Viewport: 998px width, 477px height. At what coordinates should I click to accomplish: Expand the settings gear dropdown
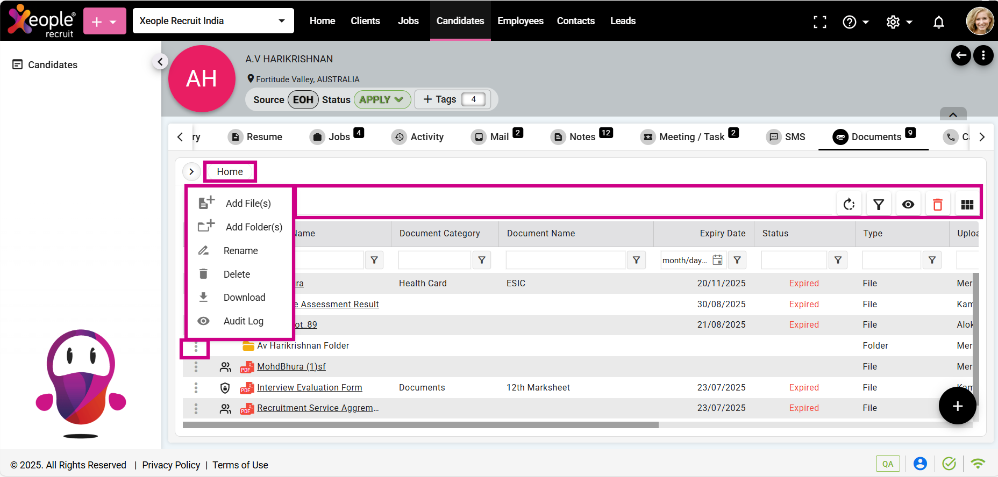899,22
